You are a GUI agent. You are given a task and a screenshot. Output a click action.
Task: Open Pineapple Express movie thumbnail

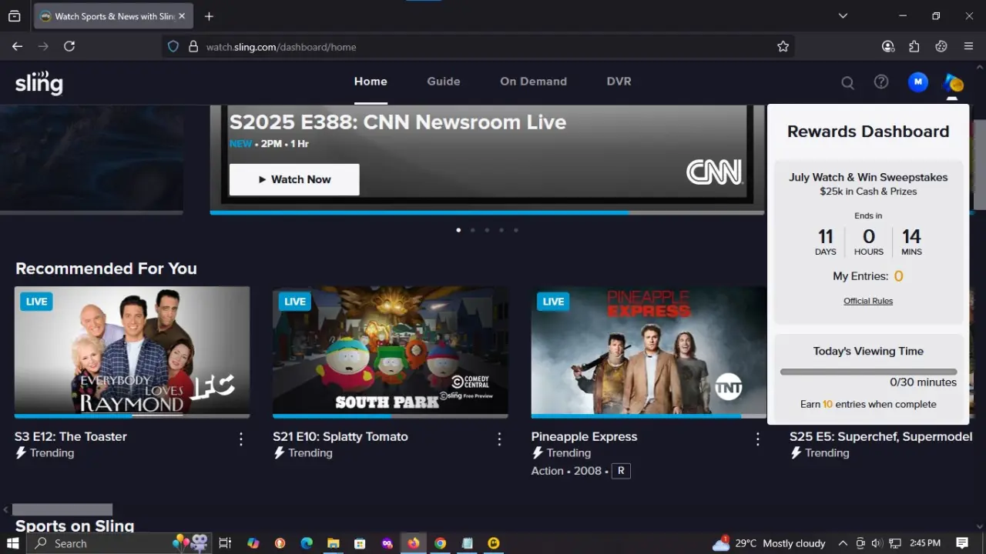[649, 352]
